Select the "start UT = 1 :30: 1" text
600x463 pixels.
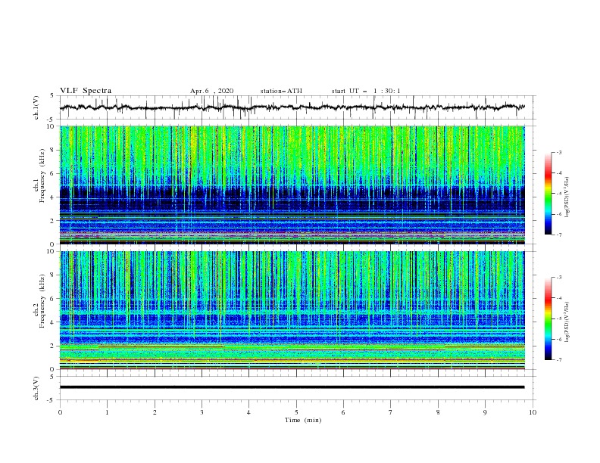click(366, 91)
